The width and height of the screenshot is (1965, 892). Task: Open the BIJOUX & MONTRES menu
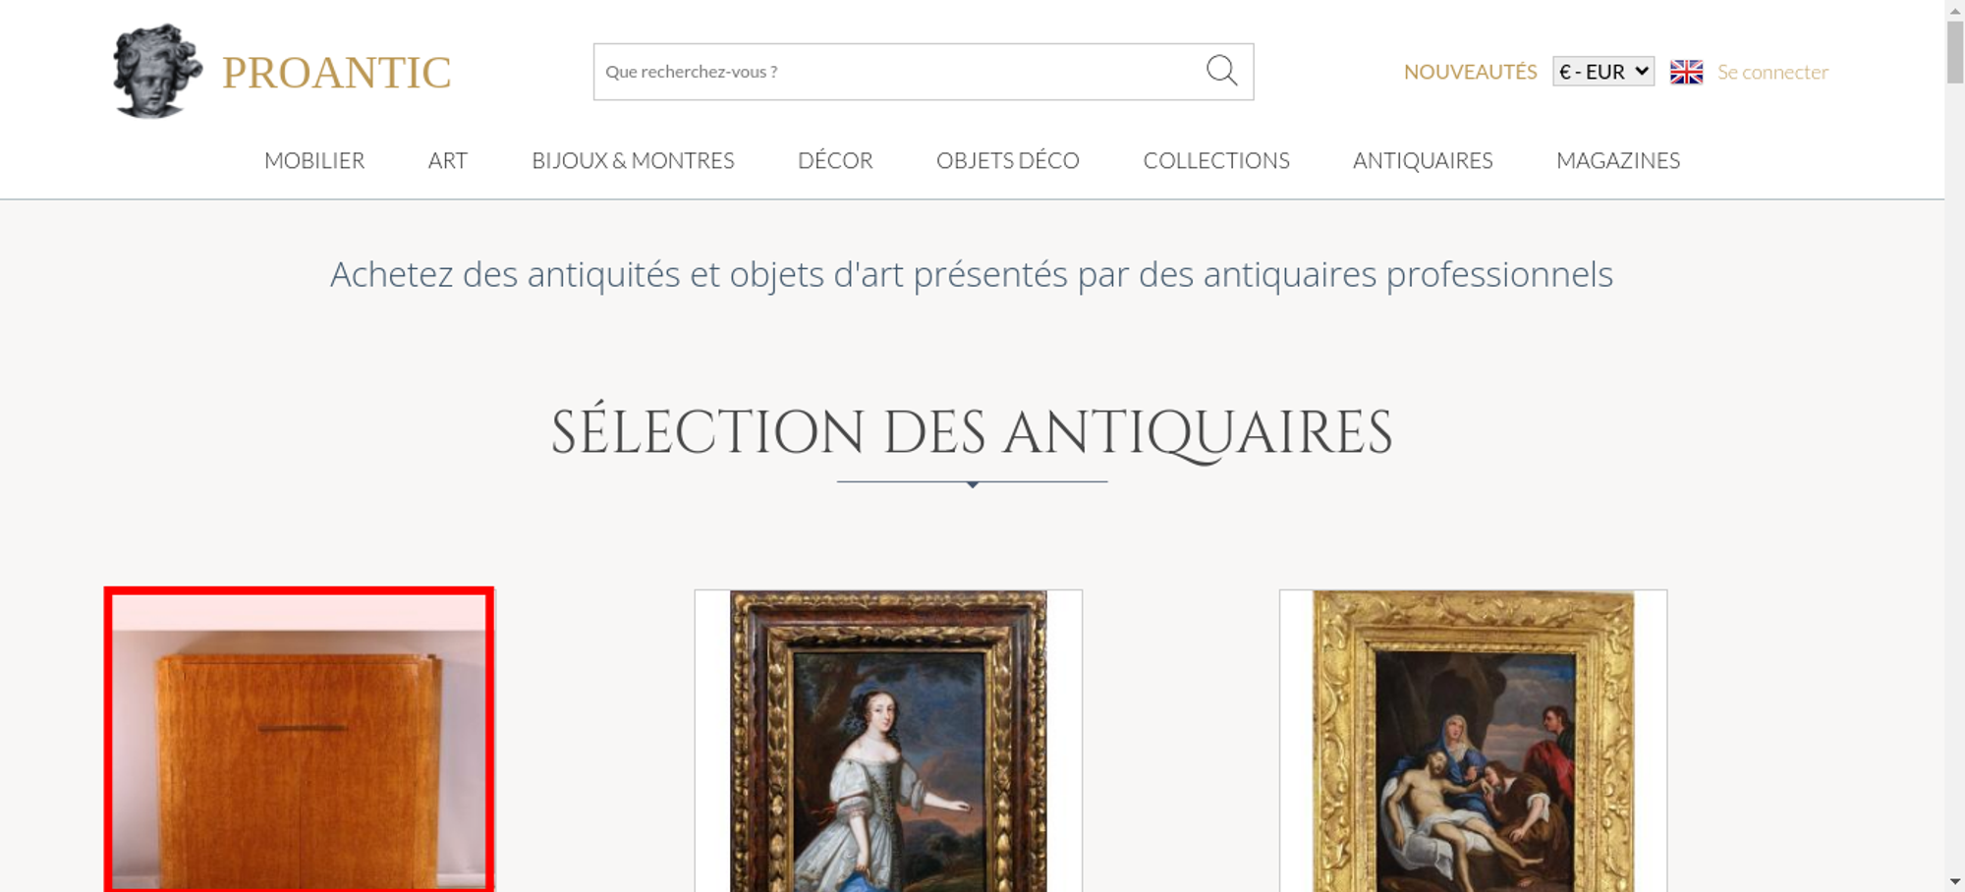coord(633,160)
